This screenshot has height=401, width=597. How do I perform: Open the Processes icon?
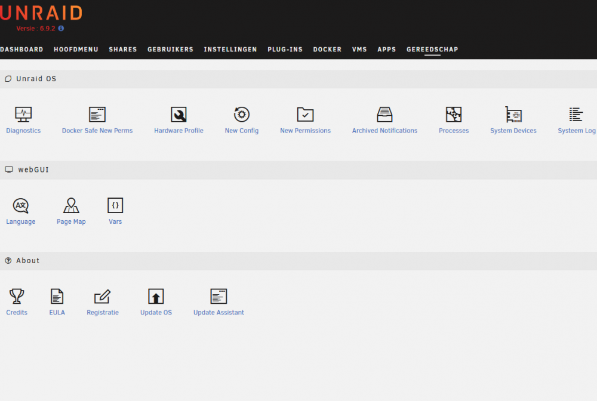[454, 114]
